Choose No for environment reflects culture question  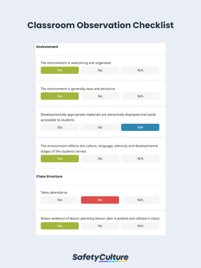[100, 158]
